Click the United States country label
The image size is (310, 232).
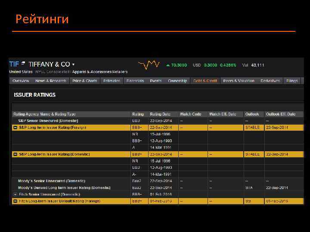point(21,72)
